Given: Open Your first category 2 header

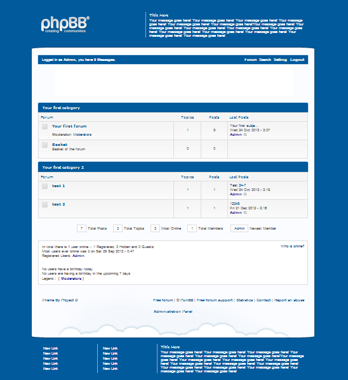Looking at the screenshot, I should pyautogui.click(x=63, y=167).
